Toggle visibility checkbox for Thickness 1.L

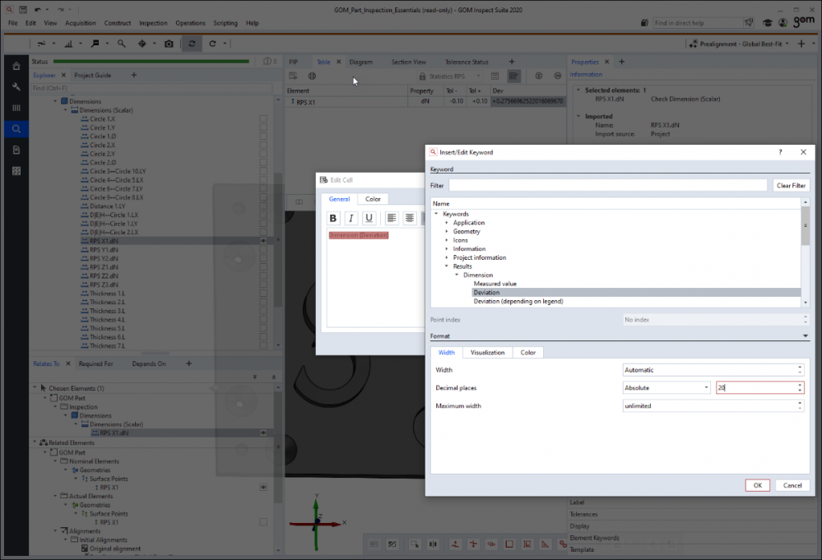click(x=263, y=294)
